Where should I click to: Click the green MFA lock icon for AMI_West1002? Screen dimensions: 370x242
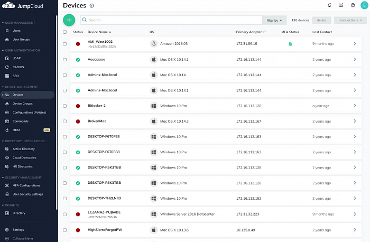(x=290, y=44)
